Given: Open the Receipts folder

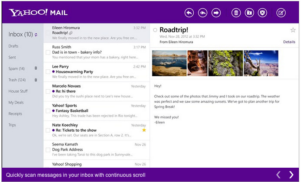Looking at the screenshot, I should pyautogui.click(x=15, y=114).
